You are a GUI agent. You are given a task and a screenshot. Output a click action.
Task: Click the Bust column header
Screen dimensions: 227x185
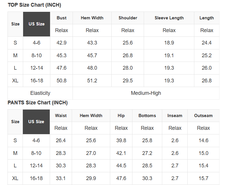[62, 18]
